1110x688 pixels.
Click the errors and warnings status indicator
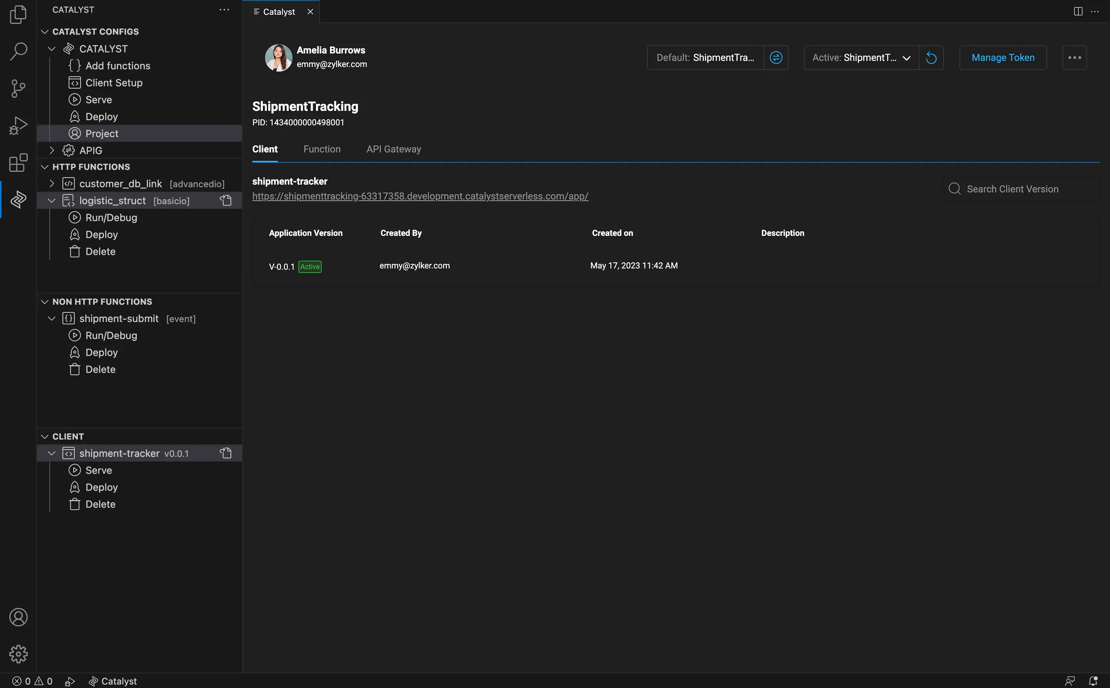tap(32, 681)
